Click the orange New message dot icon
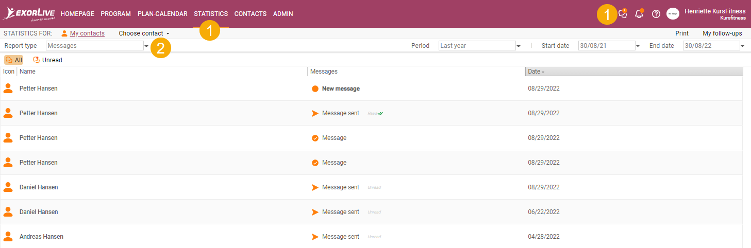This screenshot has height=248, width=751. pos(315,88)
